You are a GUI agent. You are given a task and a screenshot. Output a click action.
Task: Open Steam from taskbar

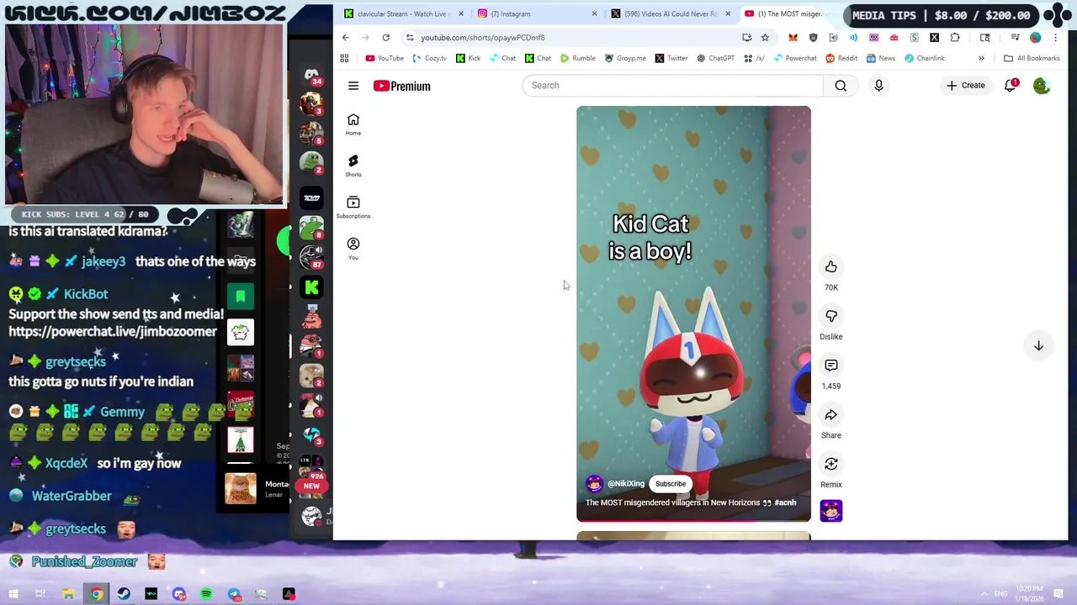(x=124, y=594)
